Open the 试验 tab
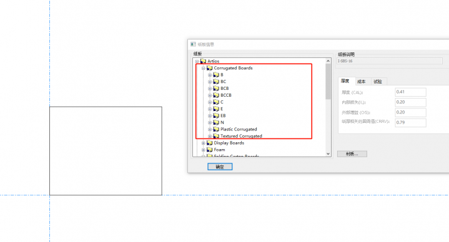Image resolution: width=449 pixels, height=242 pixels. click(x=378, y=82)
